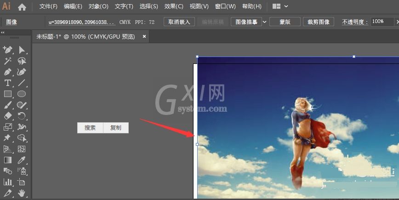Click the CMYK color mode label
The width and height of the screenshot is (399, 200).
(125, 22)
